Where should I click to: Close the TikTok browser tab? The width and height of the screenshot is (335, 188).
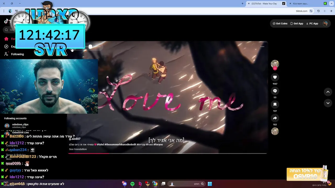point(249,4)
